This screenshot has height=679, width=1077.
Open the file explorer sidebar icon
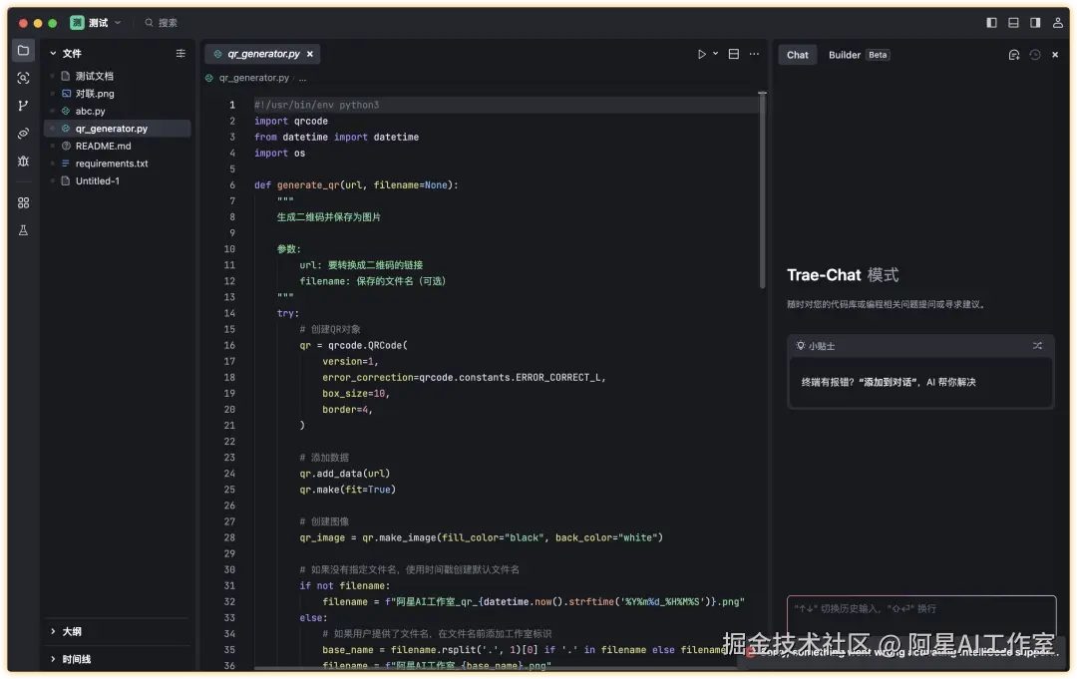[x=23, y=51]
